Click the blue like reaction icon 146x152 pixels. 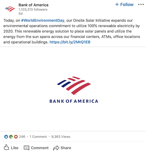[6, 137]
